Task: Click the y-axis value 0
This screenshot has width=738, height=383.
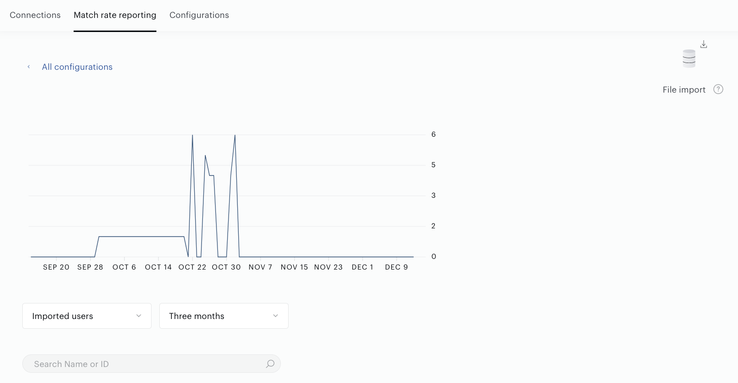Action: [433, 256]
